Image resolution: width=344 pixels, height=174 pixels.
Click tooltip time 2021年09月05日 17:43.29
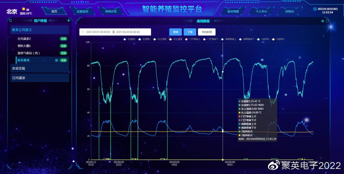point(257,139)
